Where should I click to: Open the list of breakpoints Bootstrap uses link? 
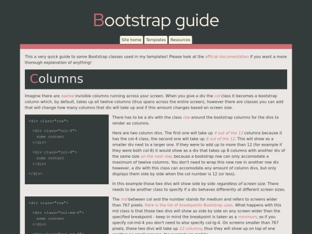coord(188,205)
